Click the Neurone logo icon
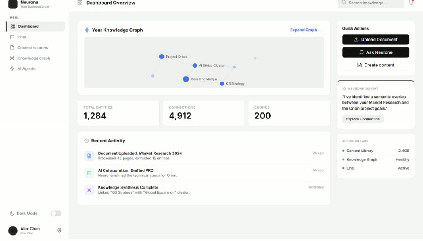 click(x=13, y=4)
